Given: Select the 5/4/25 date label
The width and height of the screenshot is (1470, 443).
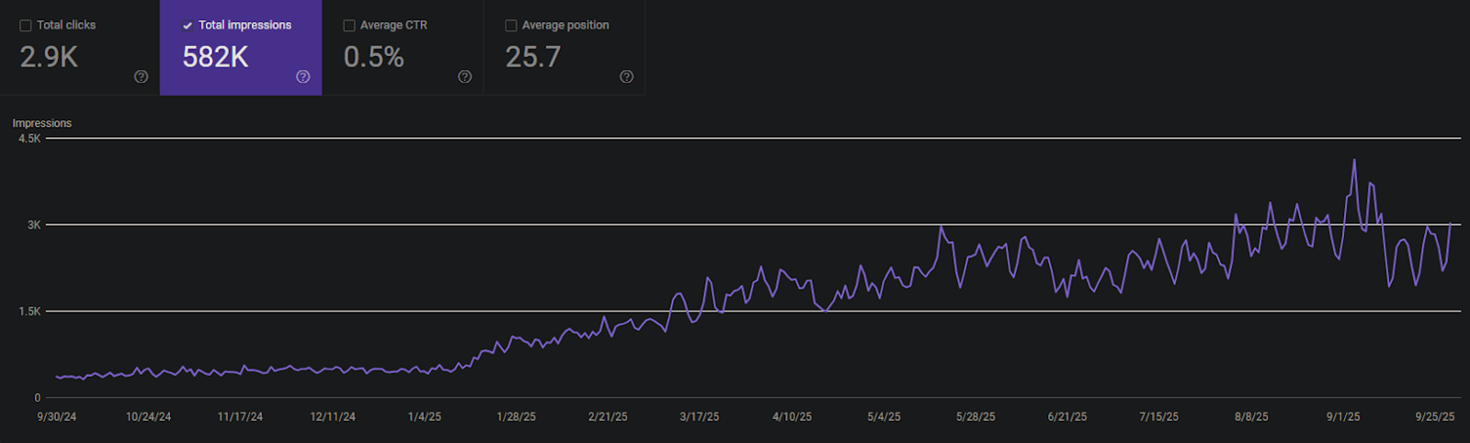Looking at the screenshot, I should (x=883, y=417).
